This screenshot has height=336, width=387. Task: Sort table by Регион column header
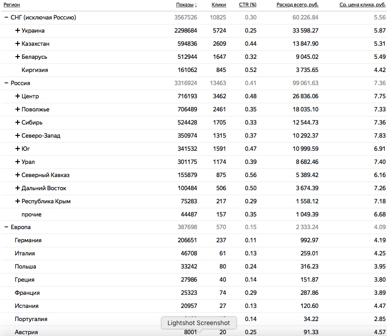coord(12,5)
